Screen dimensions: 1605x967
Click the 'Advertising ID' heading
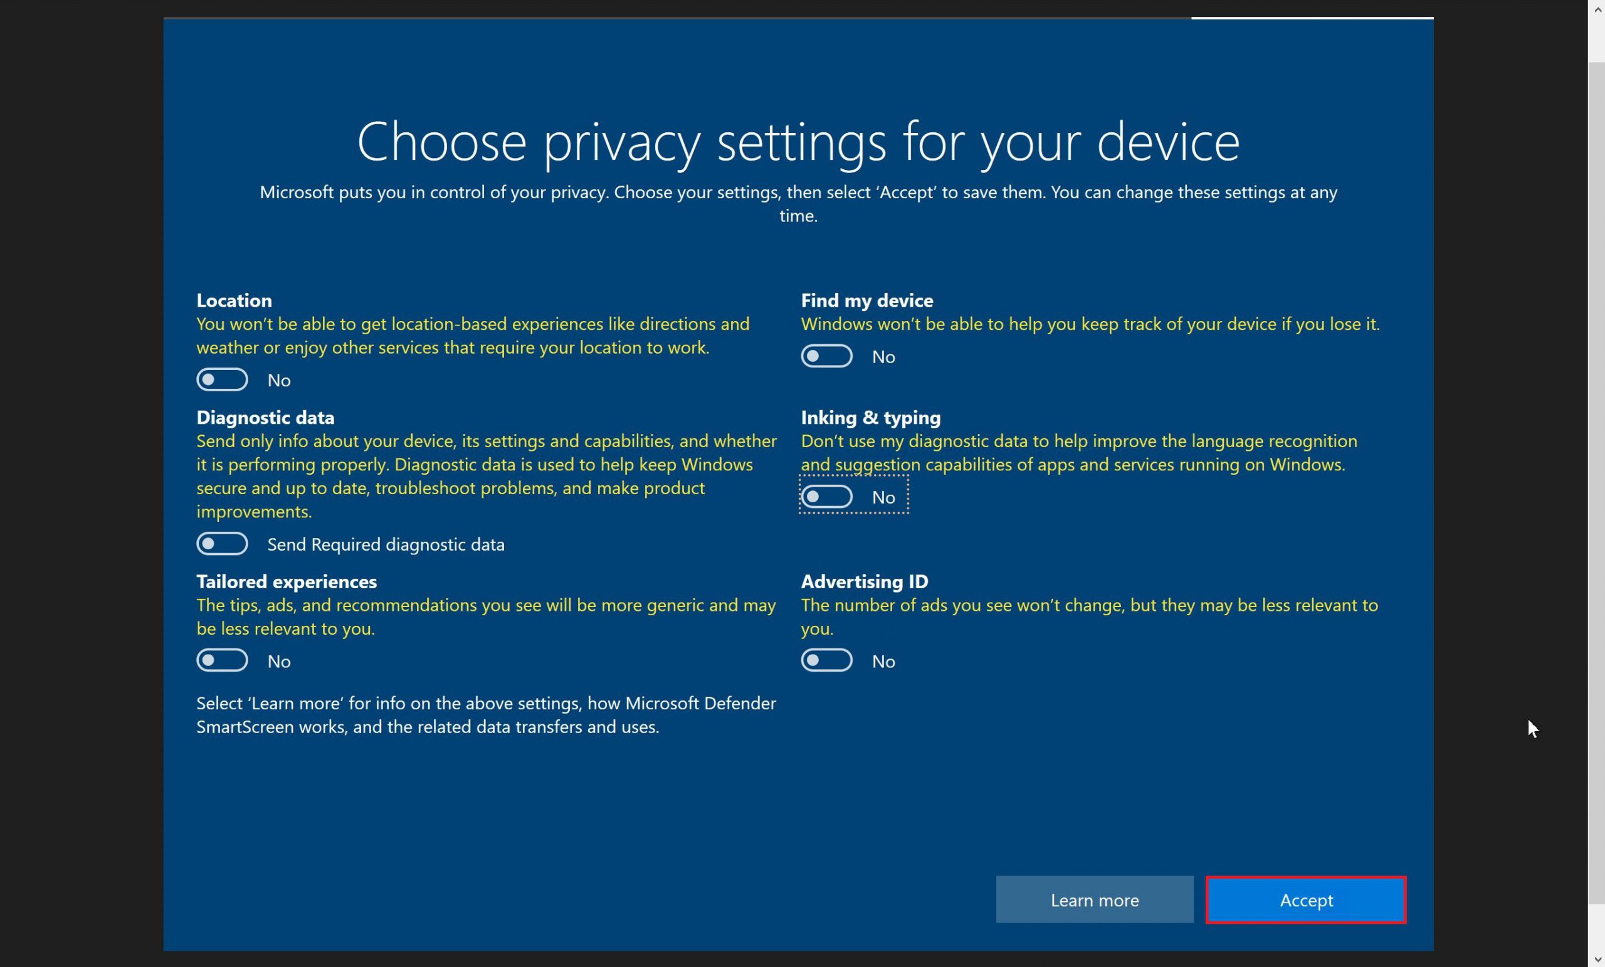click(865, 581)
